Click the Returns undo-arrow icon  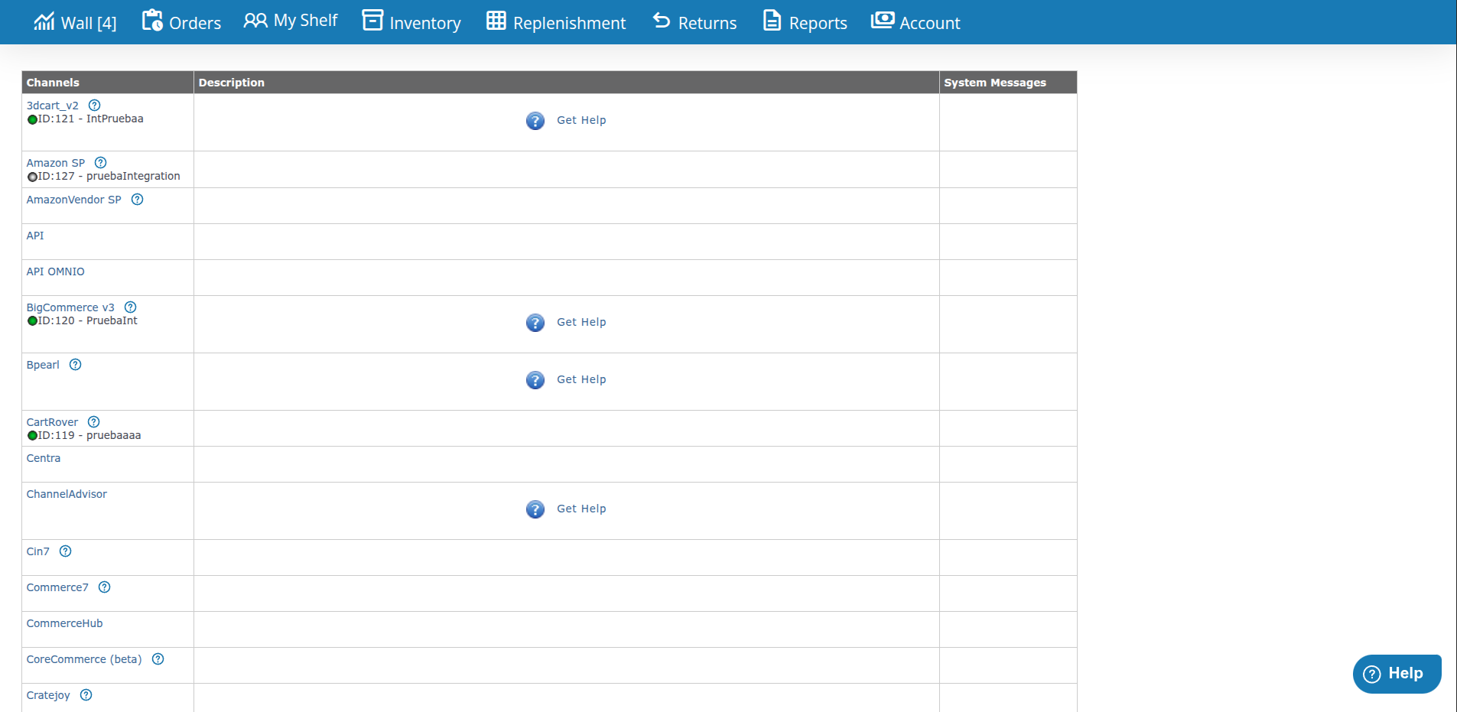tap(660, 21)
